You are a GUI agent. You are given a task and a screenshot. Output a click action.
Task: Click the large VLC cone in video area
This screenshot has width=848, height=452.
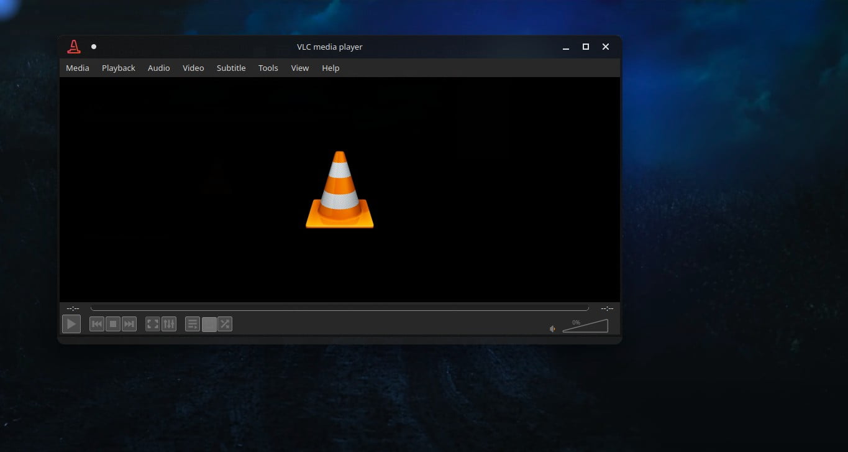340,190
